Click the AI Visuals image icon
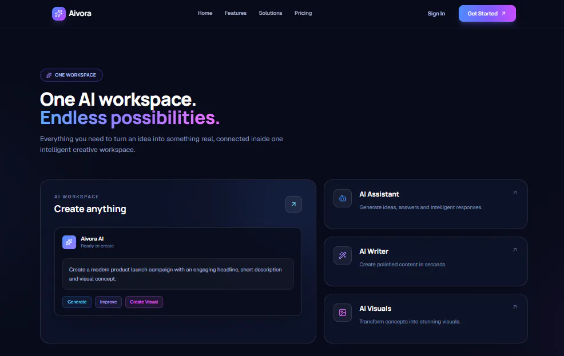564x356 pixels. click(x=343, y=313)
